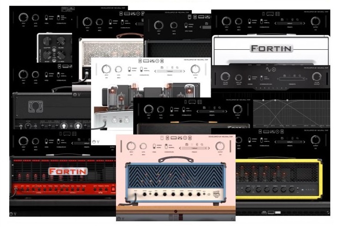Image resolution: width=340 pixels, height=227 pixels.
Task: Toggle the oversampling switch in white tube plugin
Action: (x=142, y=70)
